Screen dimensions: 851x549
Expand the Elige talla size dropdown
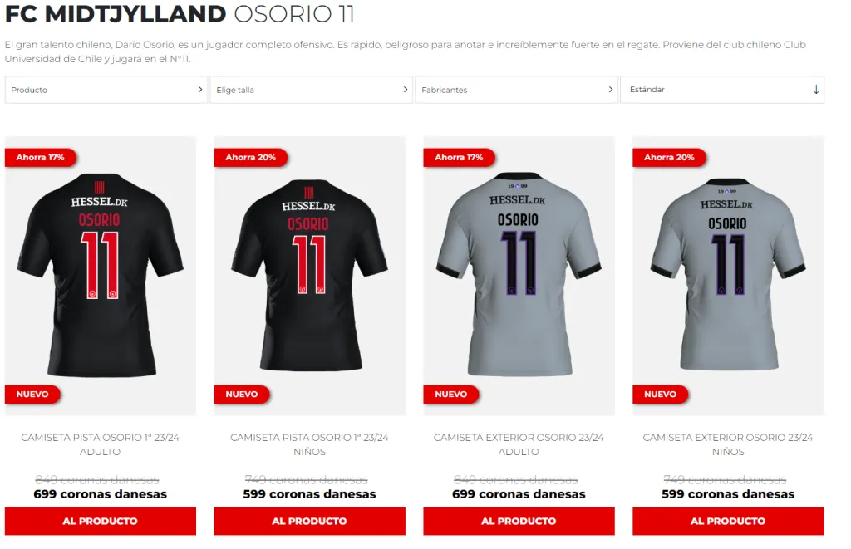[x=311, y=90]
